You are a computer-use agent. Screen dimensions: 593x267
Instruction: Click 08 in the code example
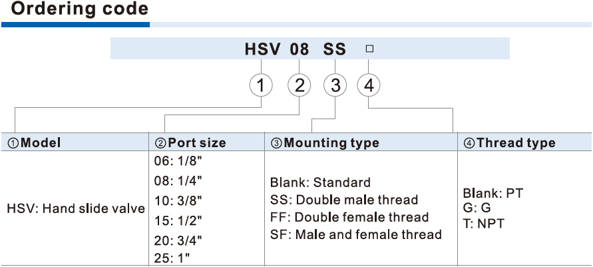(299, 49)
